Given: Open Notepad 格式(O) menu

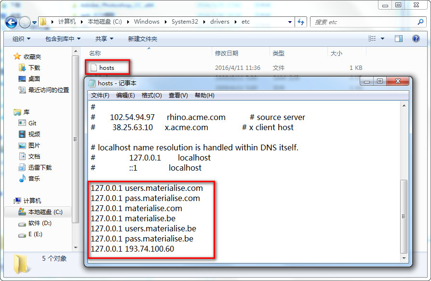Looking at the screenshot, I should click(x=151, y=95).
